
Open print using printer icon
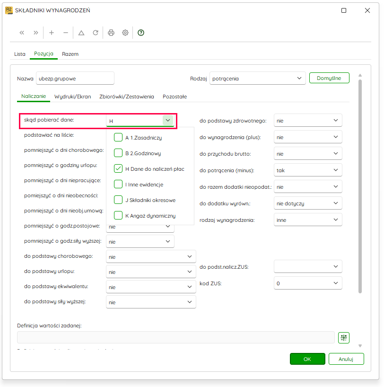pos(111,33)
